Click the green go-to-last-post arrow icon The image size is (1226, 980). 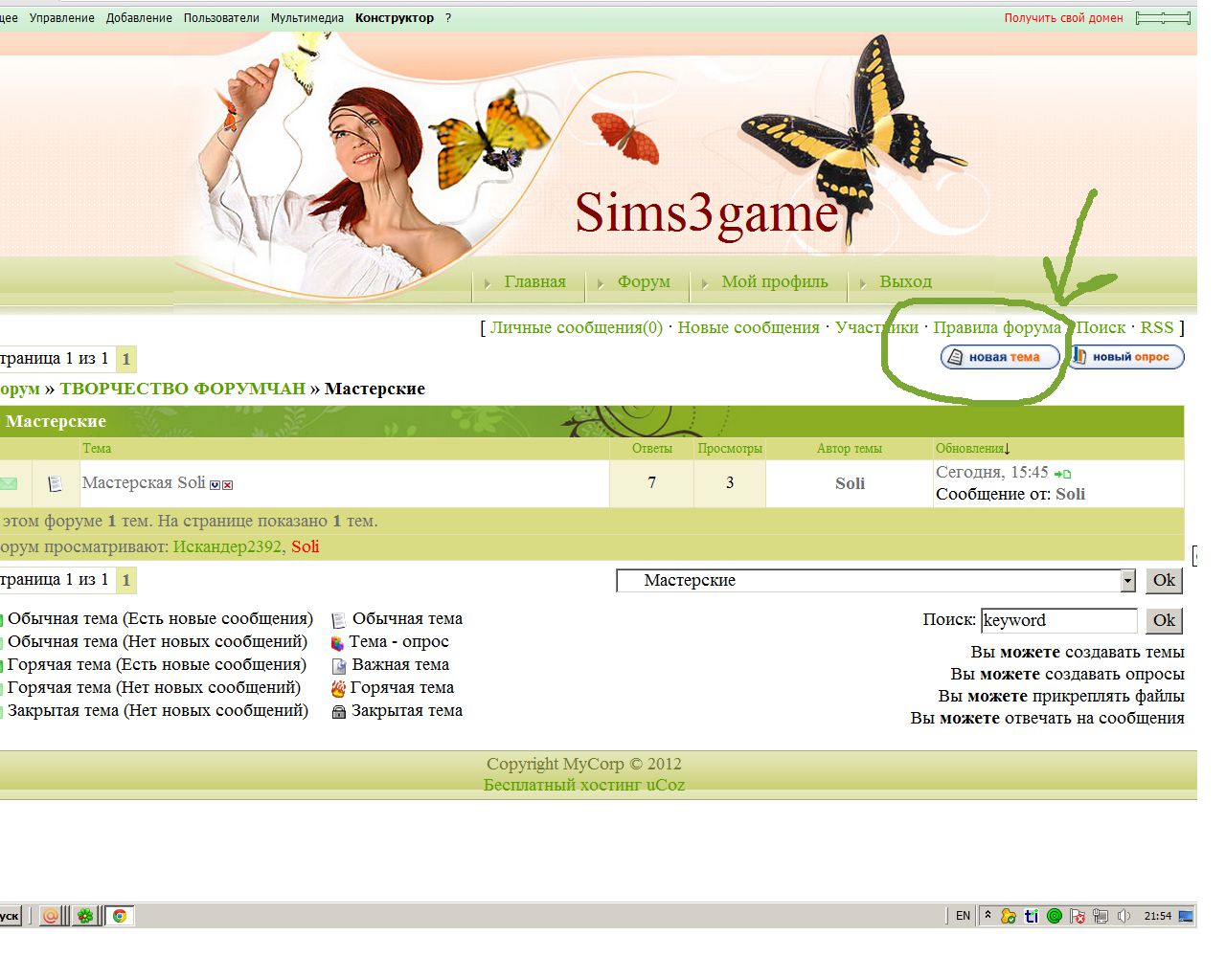click(1062, 473)
